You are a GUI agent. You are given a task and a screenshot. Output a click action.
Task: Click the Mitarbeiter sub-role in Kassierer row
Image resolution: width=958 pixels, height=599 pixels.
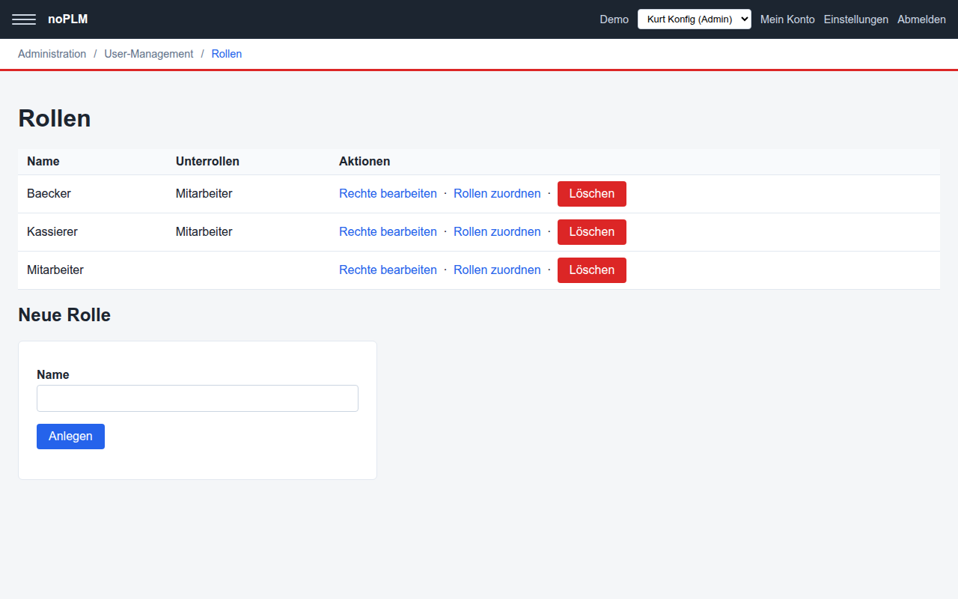(x=204, y=232)
